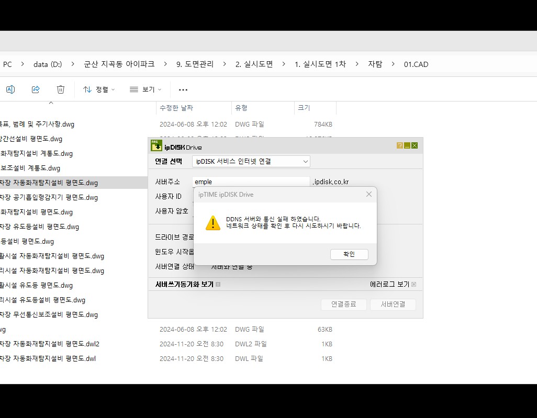Close the ipTIME ipDISK Drive error dialog
537x418 pixels.
[x=369, y=194]
